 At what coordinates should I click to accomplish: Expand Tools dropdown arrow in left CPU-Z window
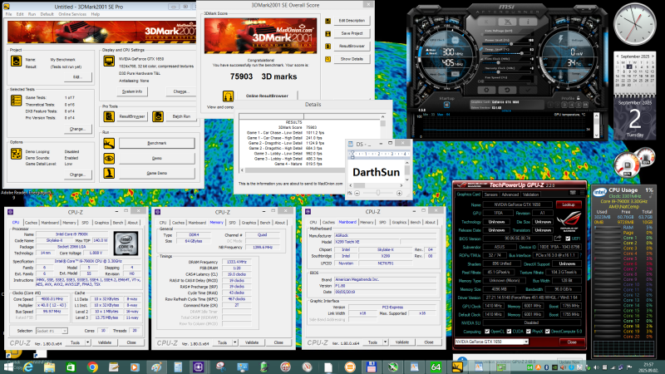point(88,342)
